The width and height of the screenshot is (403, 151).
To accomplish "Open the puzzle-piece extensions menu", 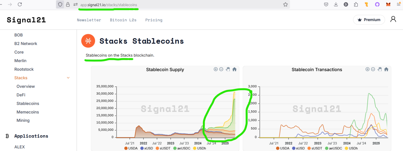I will pyautogui.click(x=356, y=4).
